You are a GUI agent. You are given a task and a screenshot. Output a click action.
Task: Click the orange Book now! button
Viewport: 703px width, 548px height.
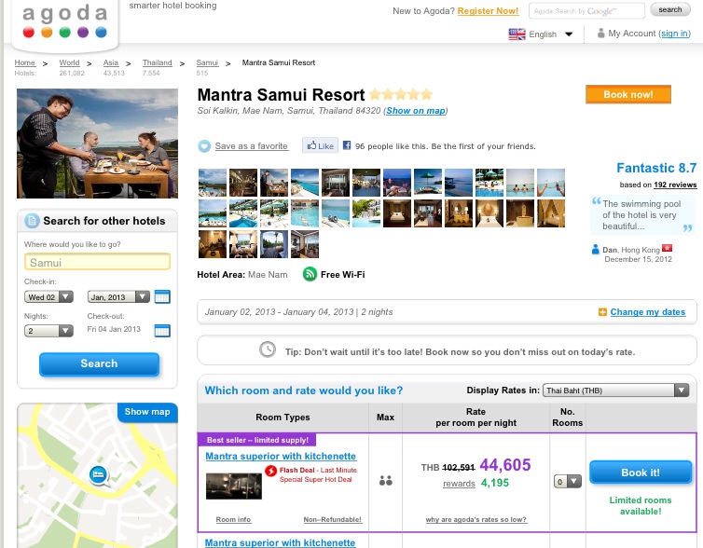[x=628, y=94]
